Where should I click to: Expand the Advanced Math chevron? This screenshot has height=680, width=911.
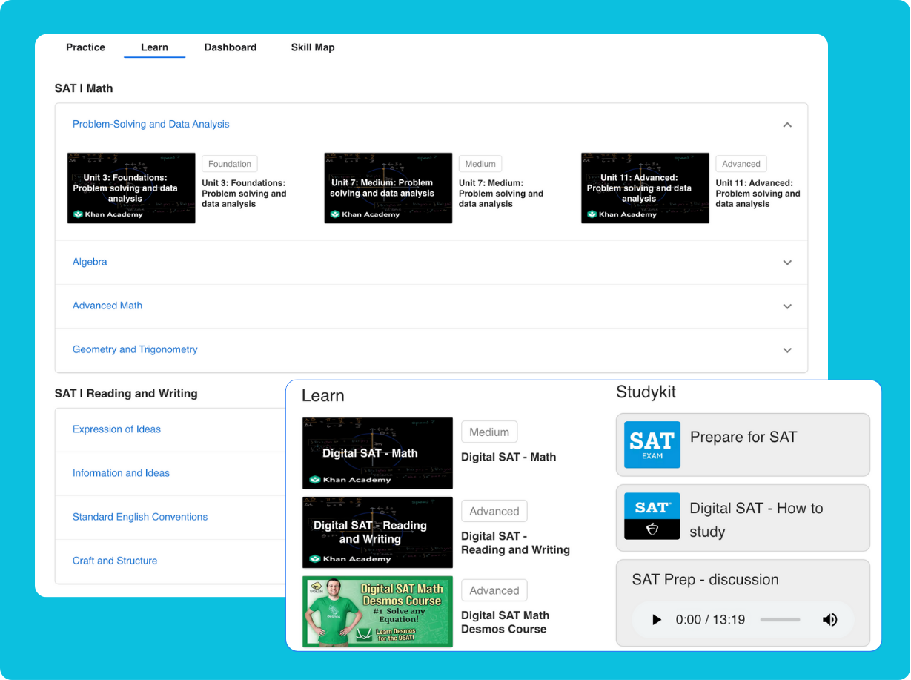787,306
